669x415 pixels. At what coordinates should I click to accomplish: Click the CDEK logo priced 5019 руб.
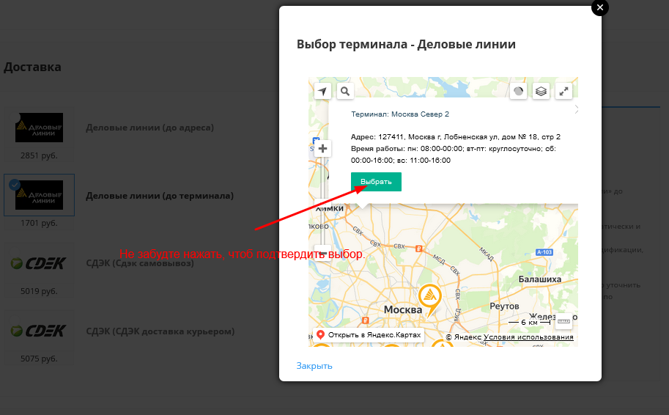tap(38, 263)
